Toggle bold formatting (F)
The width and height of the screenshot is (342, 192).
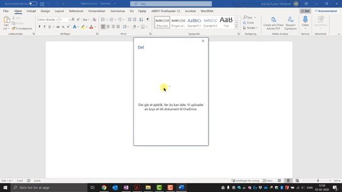(x=40, y=27)
